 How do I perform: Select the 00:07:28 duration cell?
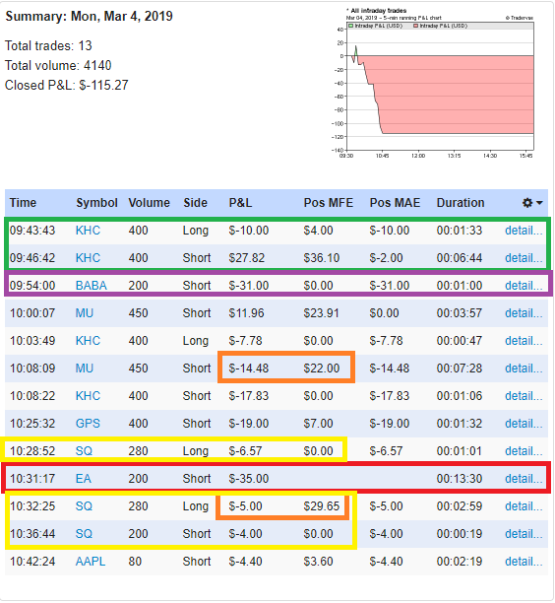point(460,368)
